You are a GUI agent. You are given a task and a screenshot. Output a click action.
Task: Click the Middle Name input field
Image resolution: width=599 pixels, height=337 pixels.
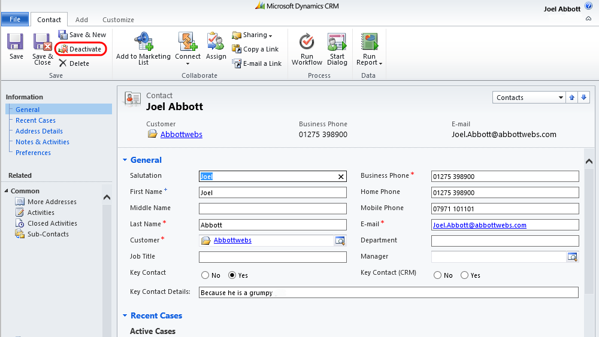[x=273, y=208]
